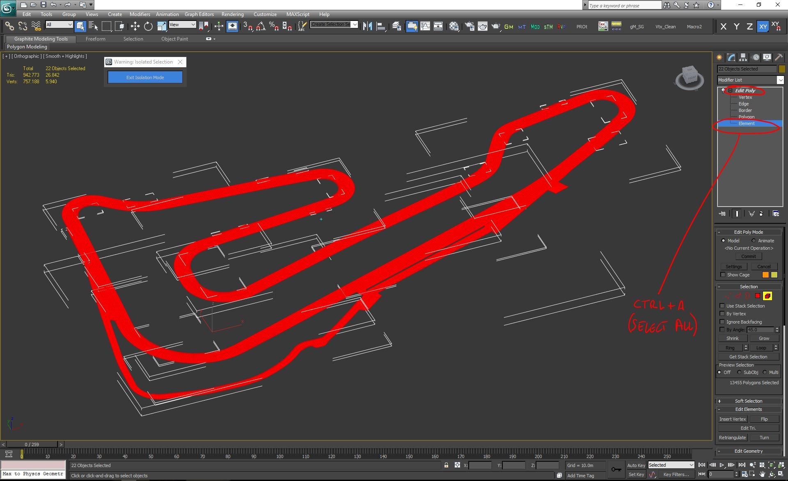Switch to the Freeform ribbon tab
Viewport: 788px width, 481px height.
[x=96, y=39]
